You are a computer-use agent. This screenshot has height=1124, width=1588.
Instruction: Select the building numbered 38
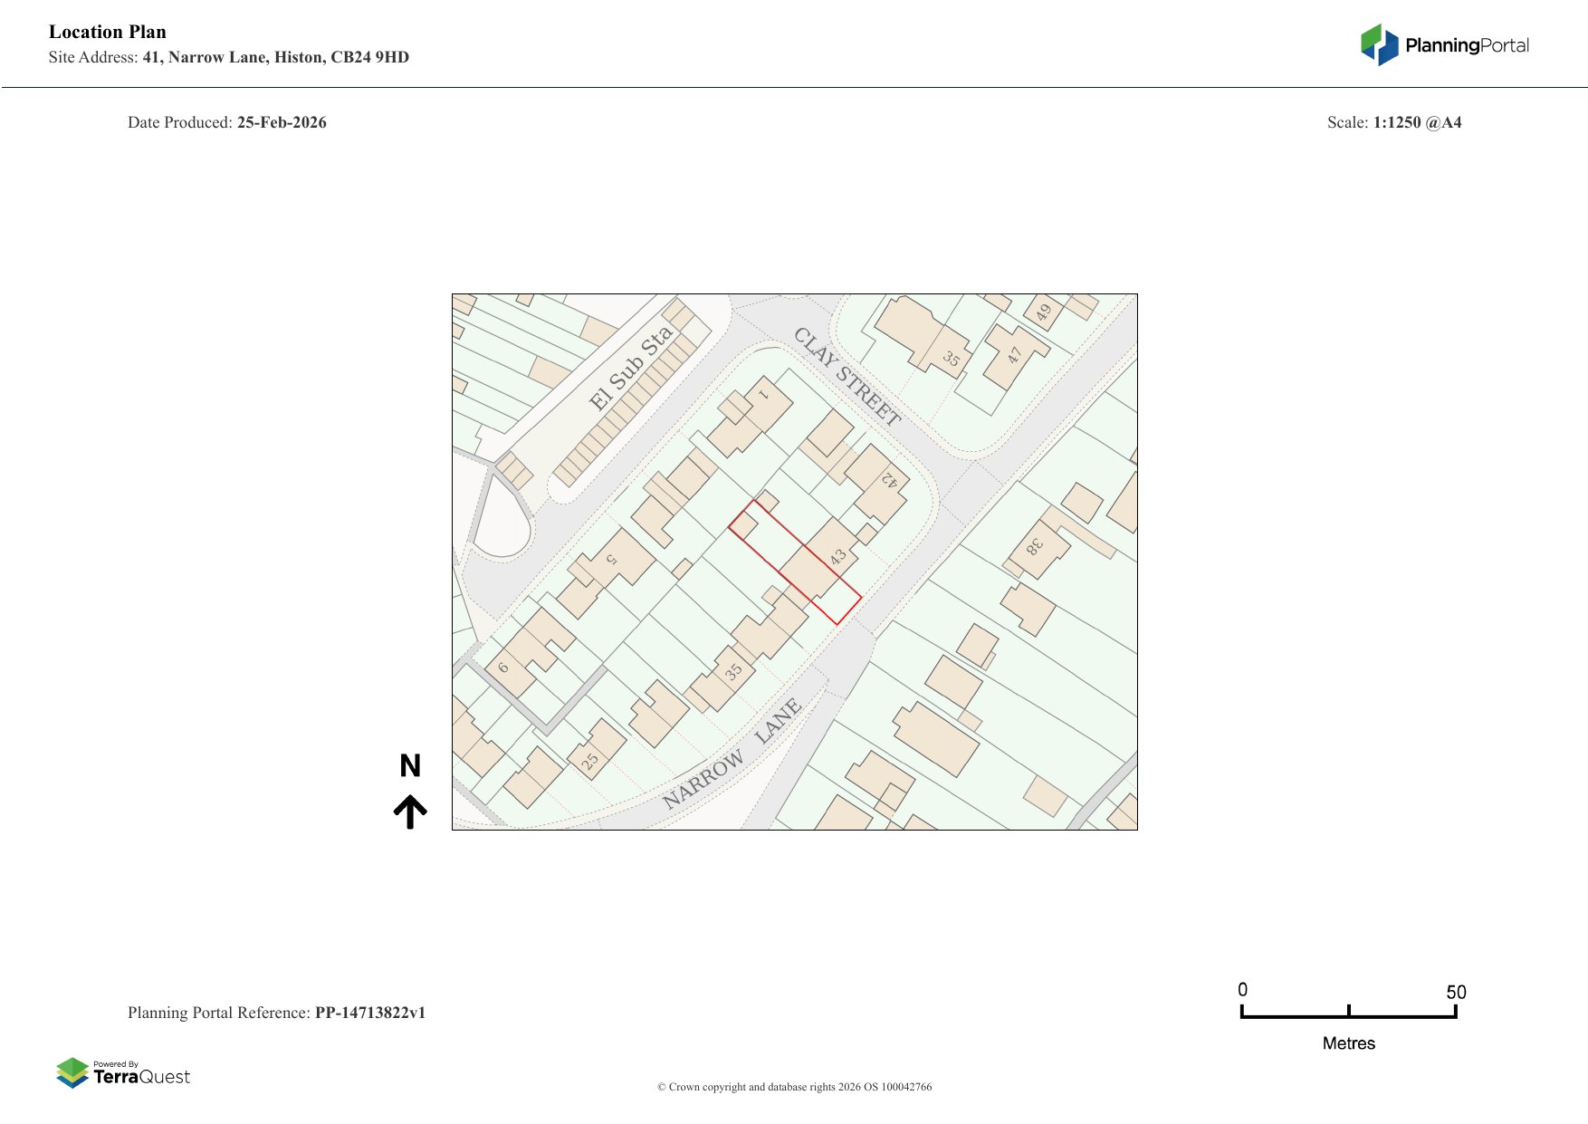1035,546
